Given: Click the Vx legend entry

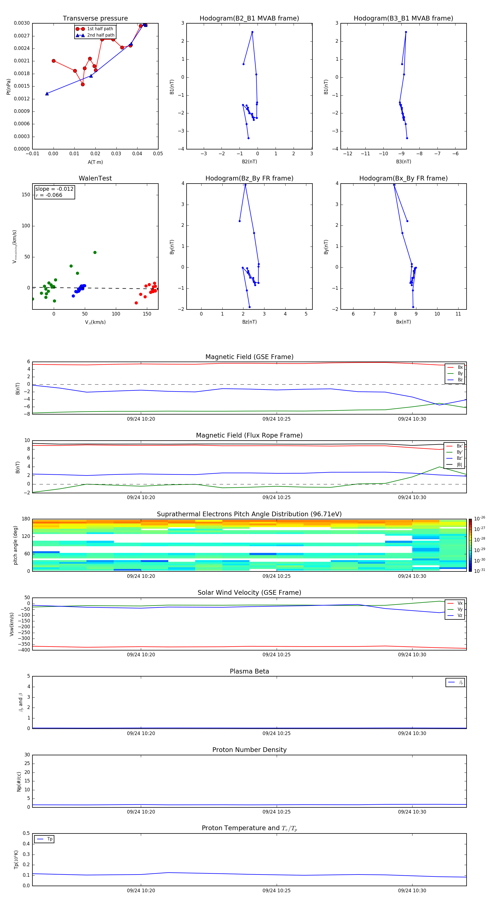Looking at the screenshot, I should pos(455,603).
